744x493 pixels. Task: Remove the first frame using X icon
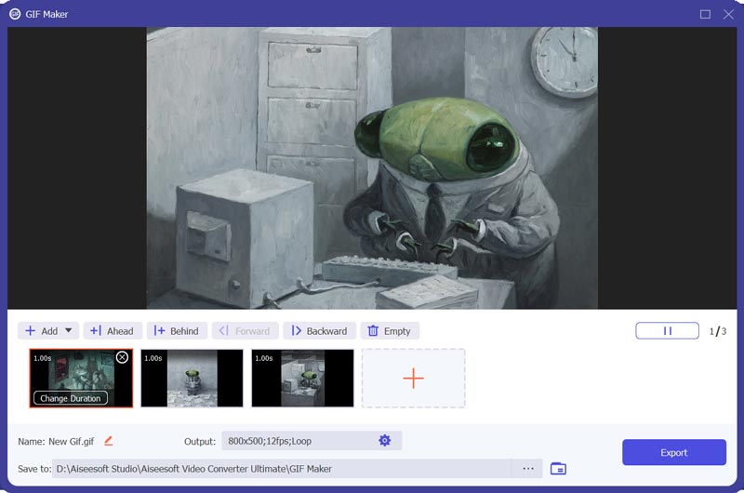click(x=122, y=357)
